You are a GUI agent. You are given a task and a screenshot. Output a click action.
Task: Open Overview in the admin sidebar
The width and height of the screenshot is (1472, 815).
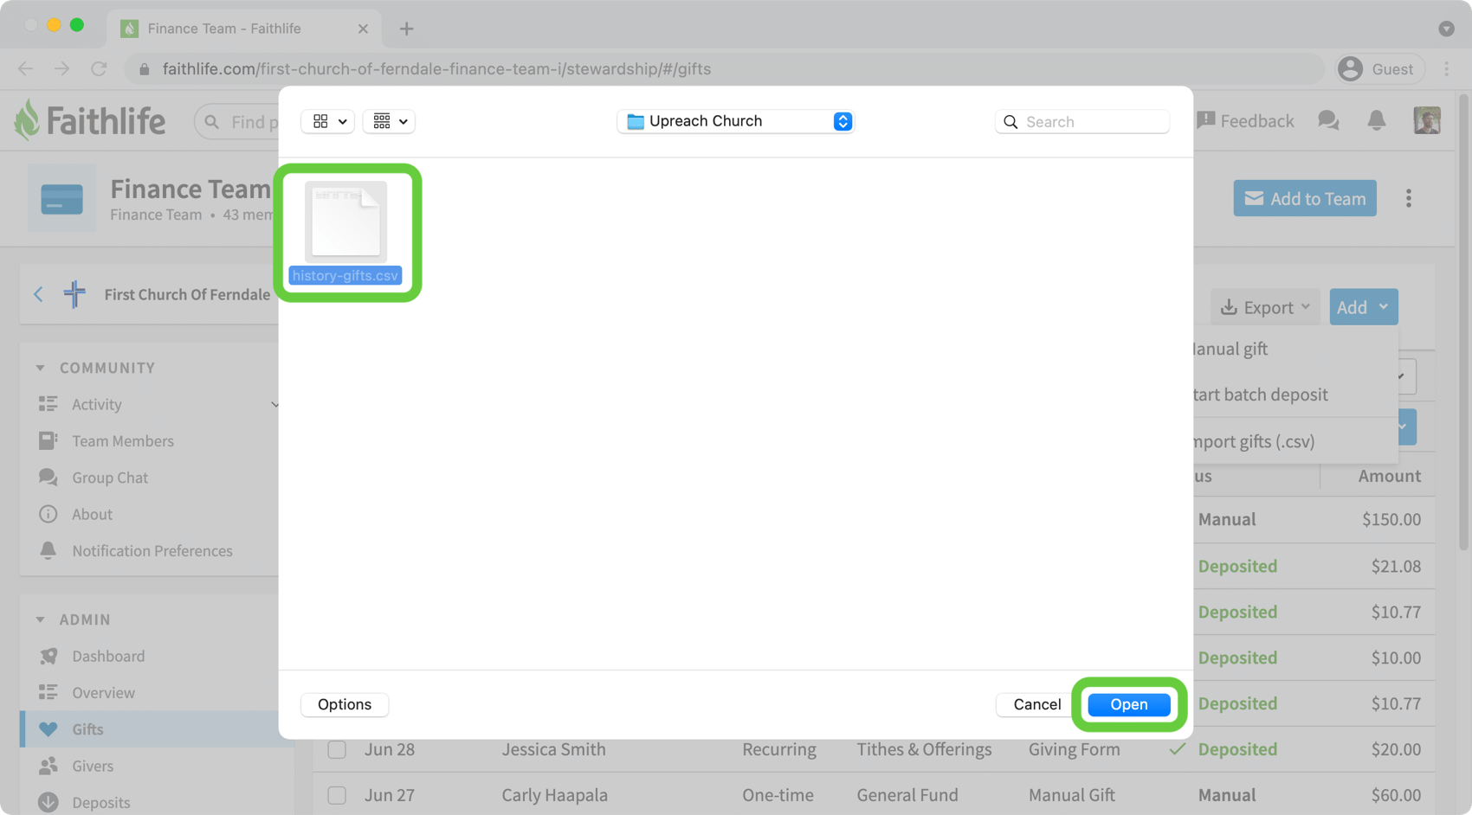(103, 693)
